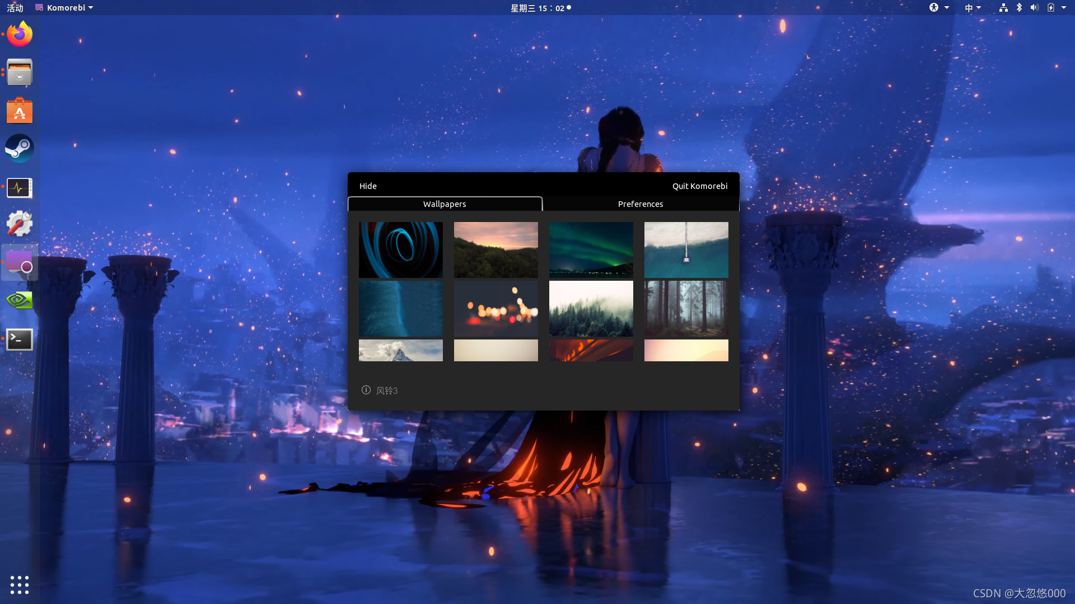Click the 风铃3 wallpaper name label
1075x604 pixels.
pyautogui.click(x=387, y=390)
